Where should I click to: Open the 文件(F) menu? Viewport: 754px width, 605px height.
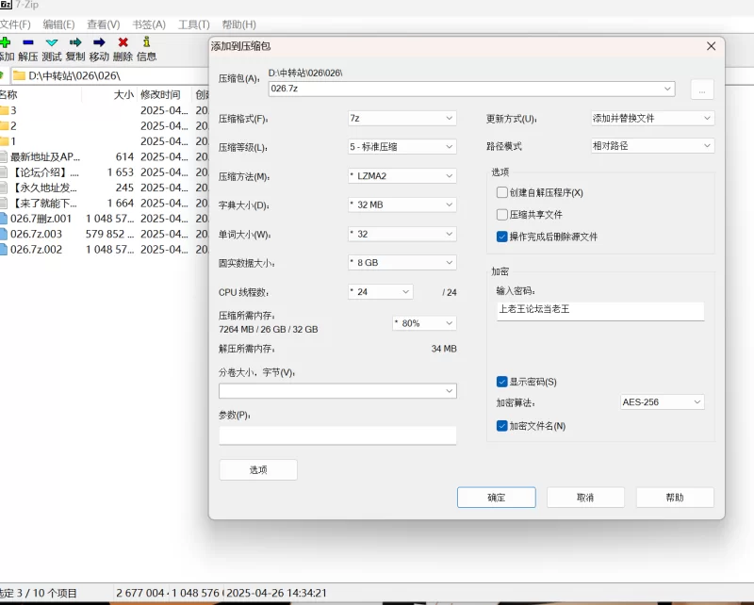[15, 25]
